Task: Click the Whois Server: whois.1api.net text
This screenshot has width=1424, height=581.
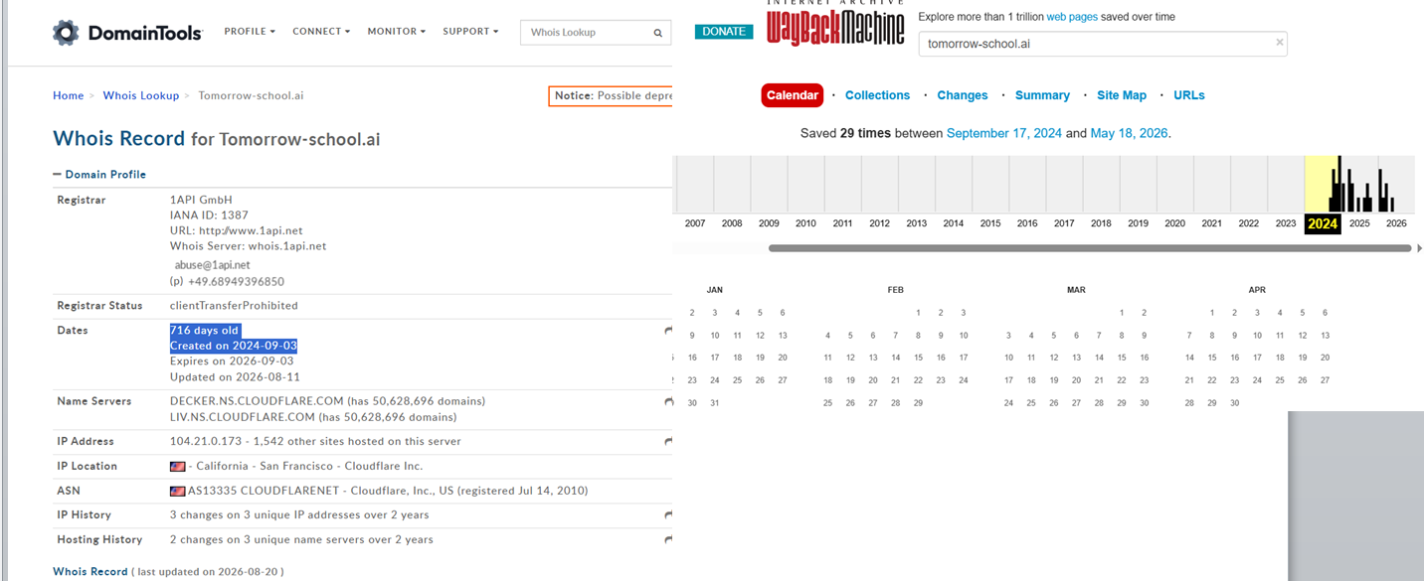Action: point(248,246)
